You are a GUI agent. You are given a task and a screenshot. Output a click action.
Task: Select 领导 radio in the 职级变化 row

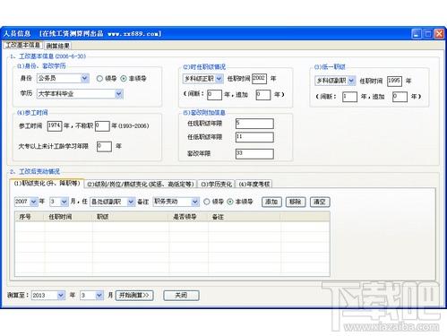pyautogui.click(x=213, y=202)
